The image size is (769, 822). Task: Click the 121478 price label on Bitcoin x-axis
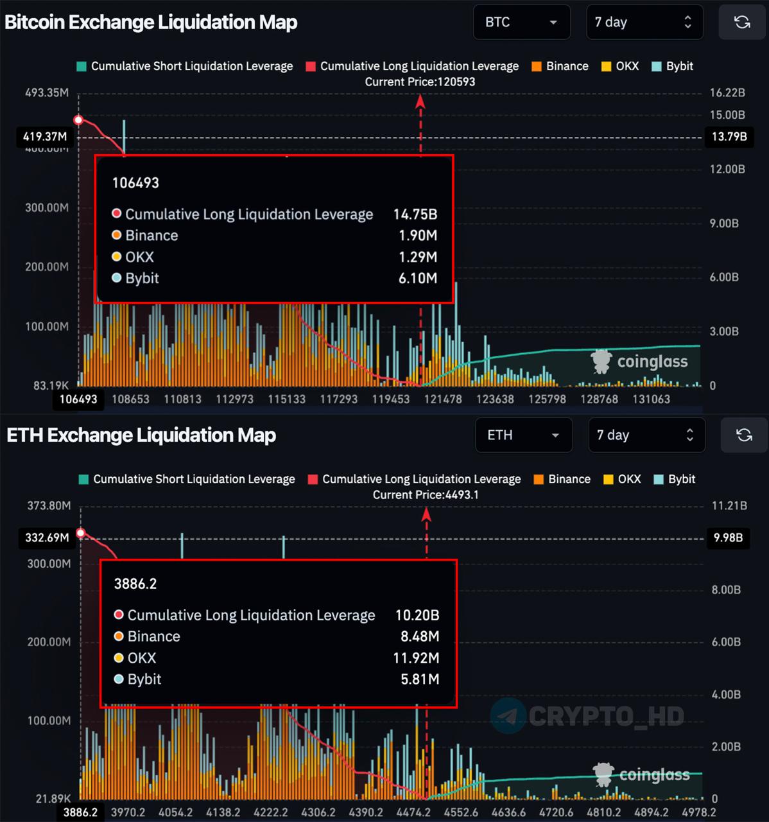click(x=443, y=399)
